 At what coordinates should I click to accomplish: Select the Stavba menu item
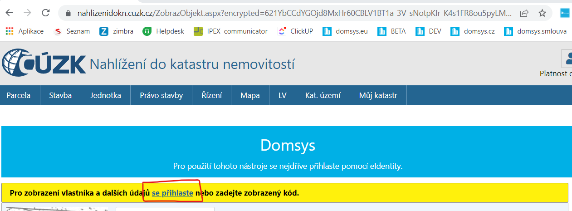point(60,95)
